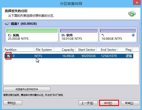Select the D: 软件 partition block
Screen dimensions: 142x110
pos(79,35)
